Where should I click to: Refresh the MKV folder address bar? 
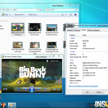coord(40,10)
